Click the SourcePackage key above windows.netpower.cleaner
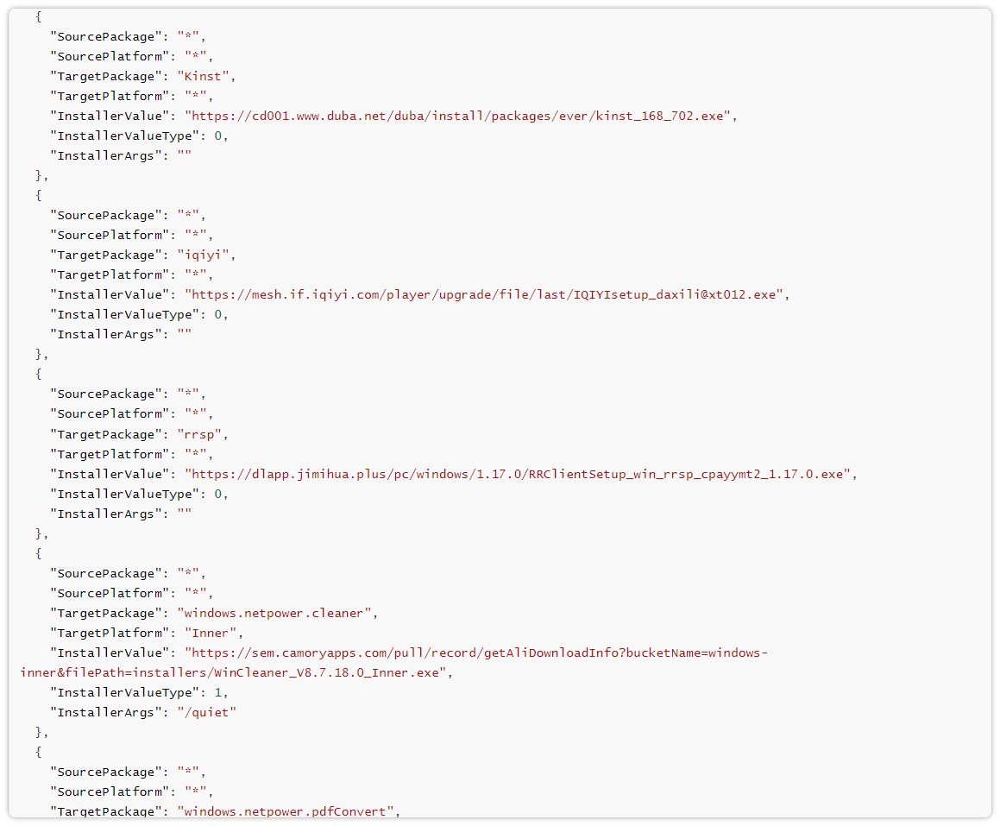The width and height of the screenshot is (1000, 826). pos(107,573)
